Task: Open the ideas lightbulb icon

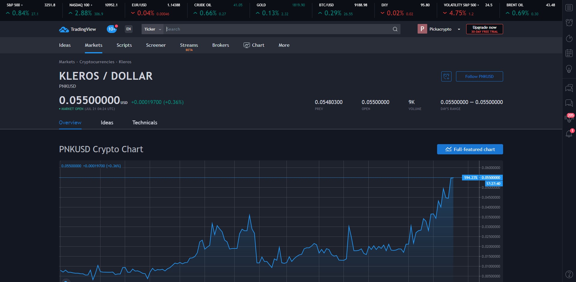Action: coord(569,69)
